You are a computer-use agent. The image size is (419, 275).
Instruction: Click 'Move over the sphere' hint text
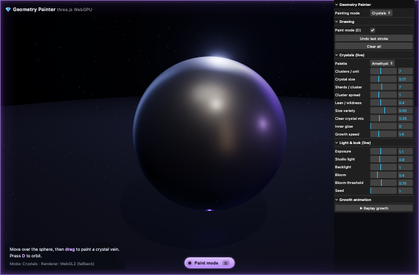click(64, 249)
